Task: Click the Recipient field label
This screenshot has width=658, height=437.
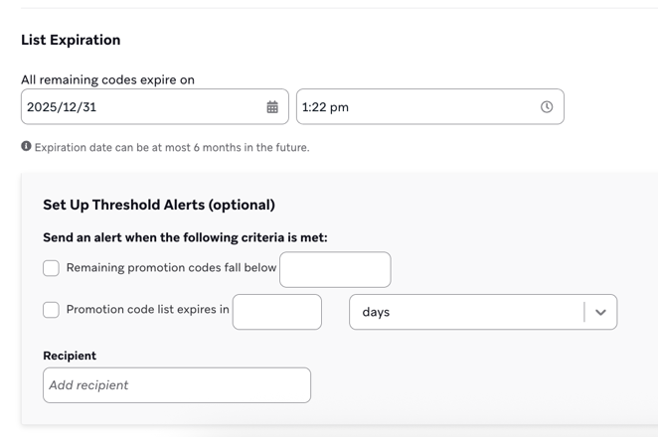Action: coord(70,356)
